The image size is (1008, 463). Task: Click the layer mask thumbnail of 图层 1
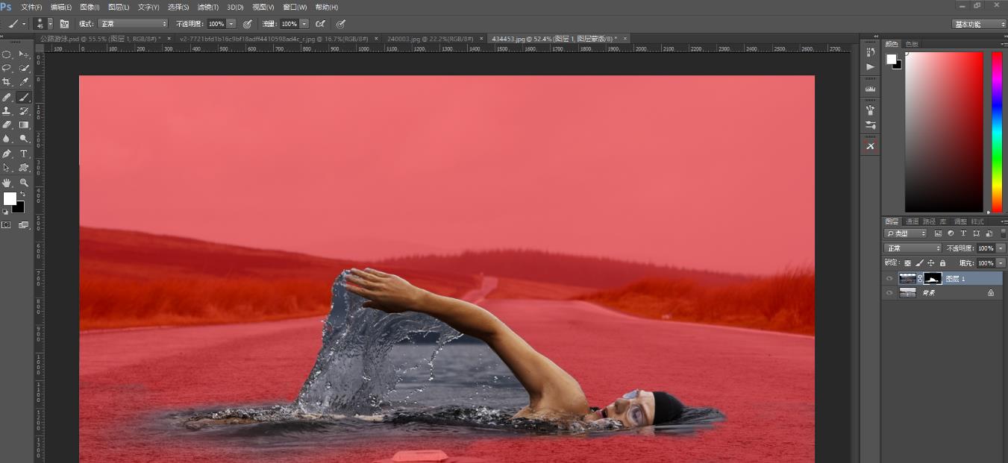(x=933, y=278)
